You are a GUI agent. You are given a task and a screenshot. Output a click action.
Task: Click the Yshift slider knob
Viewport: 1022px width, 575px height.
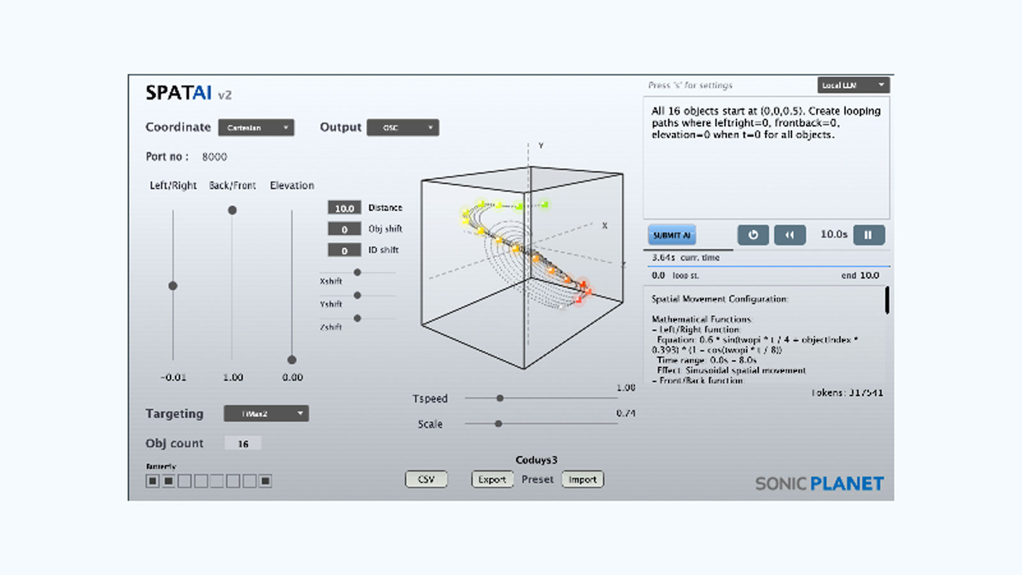coord(358,295)
